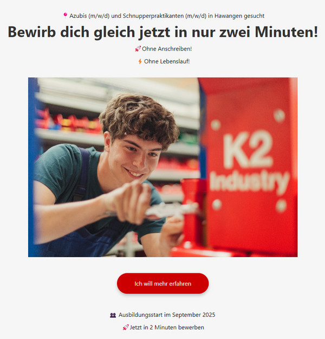Select the Ohne Anschreiben! text
The image size is (325, 339).
pyautogui.click(x=167, y=49)
